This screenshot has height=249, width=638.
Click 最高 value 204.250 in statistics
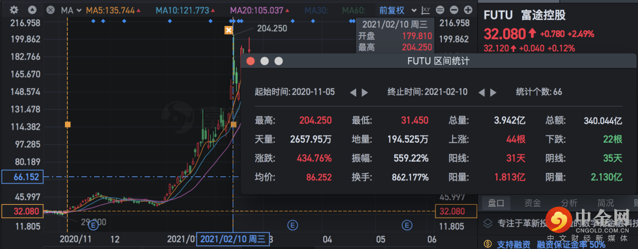click(x=315, y=120)
